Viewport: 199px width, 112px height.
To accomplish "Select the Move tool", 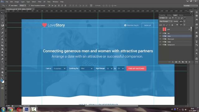I will tap(2, 13).
